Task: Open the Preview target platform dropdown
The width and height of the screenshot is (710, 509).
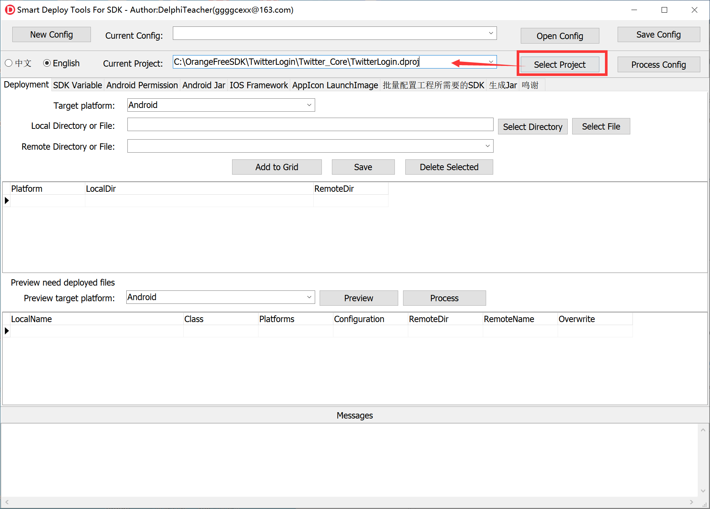Action: [x=309, y=297]
